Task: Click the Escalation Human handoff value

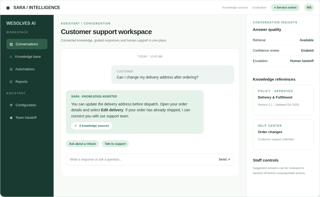Action: coord(302,61)
